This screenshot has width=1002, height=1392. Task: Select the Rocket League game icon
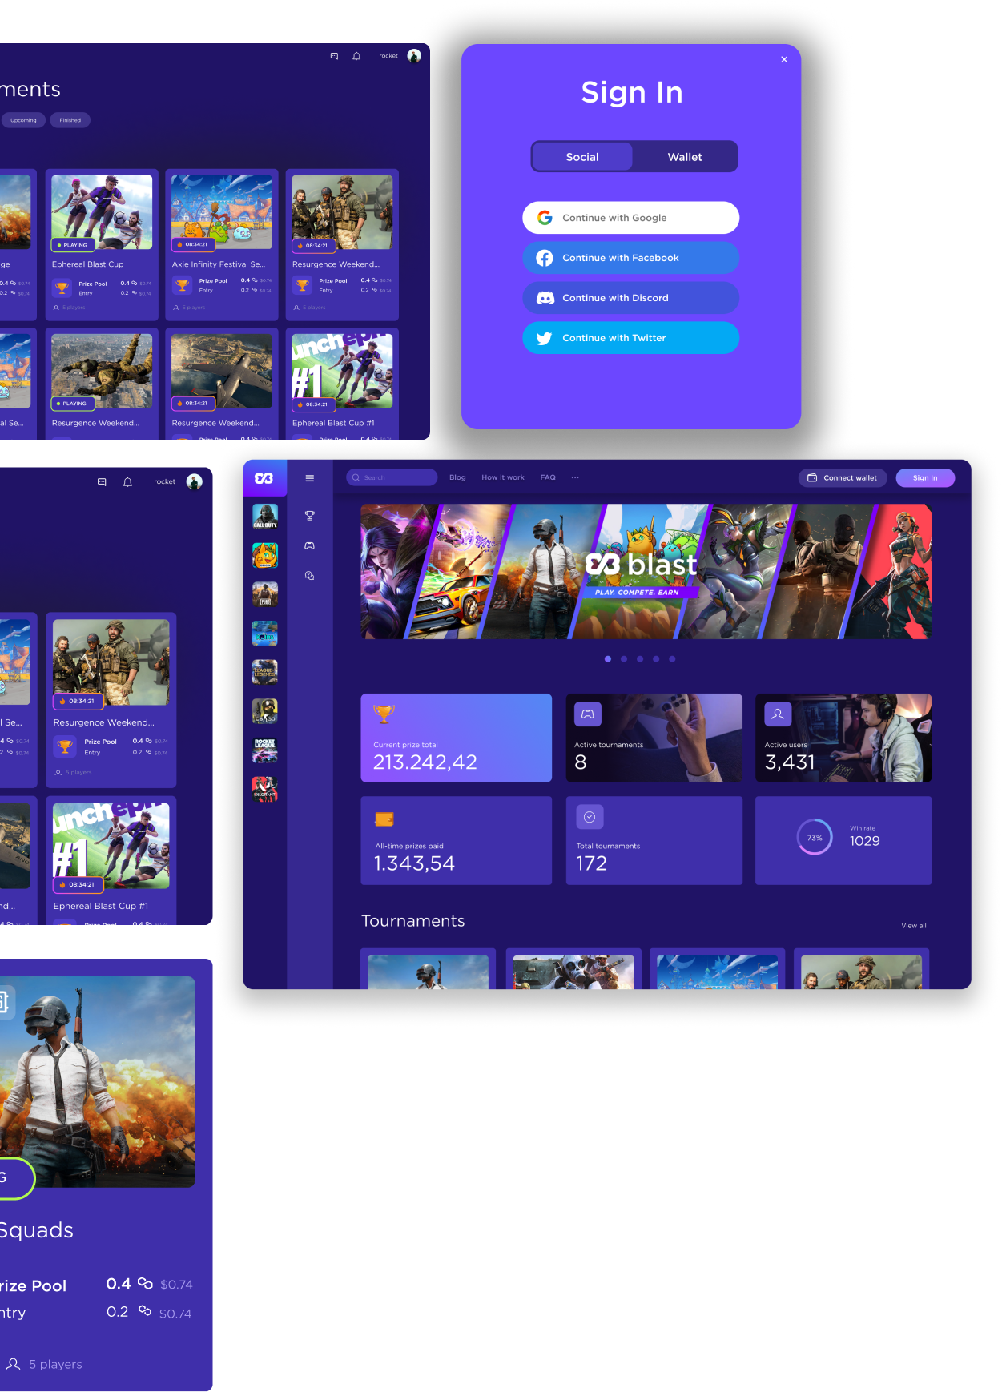click(265, 750)
